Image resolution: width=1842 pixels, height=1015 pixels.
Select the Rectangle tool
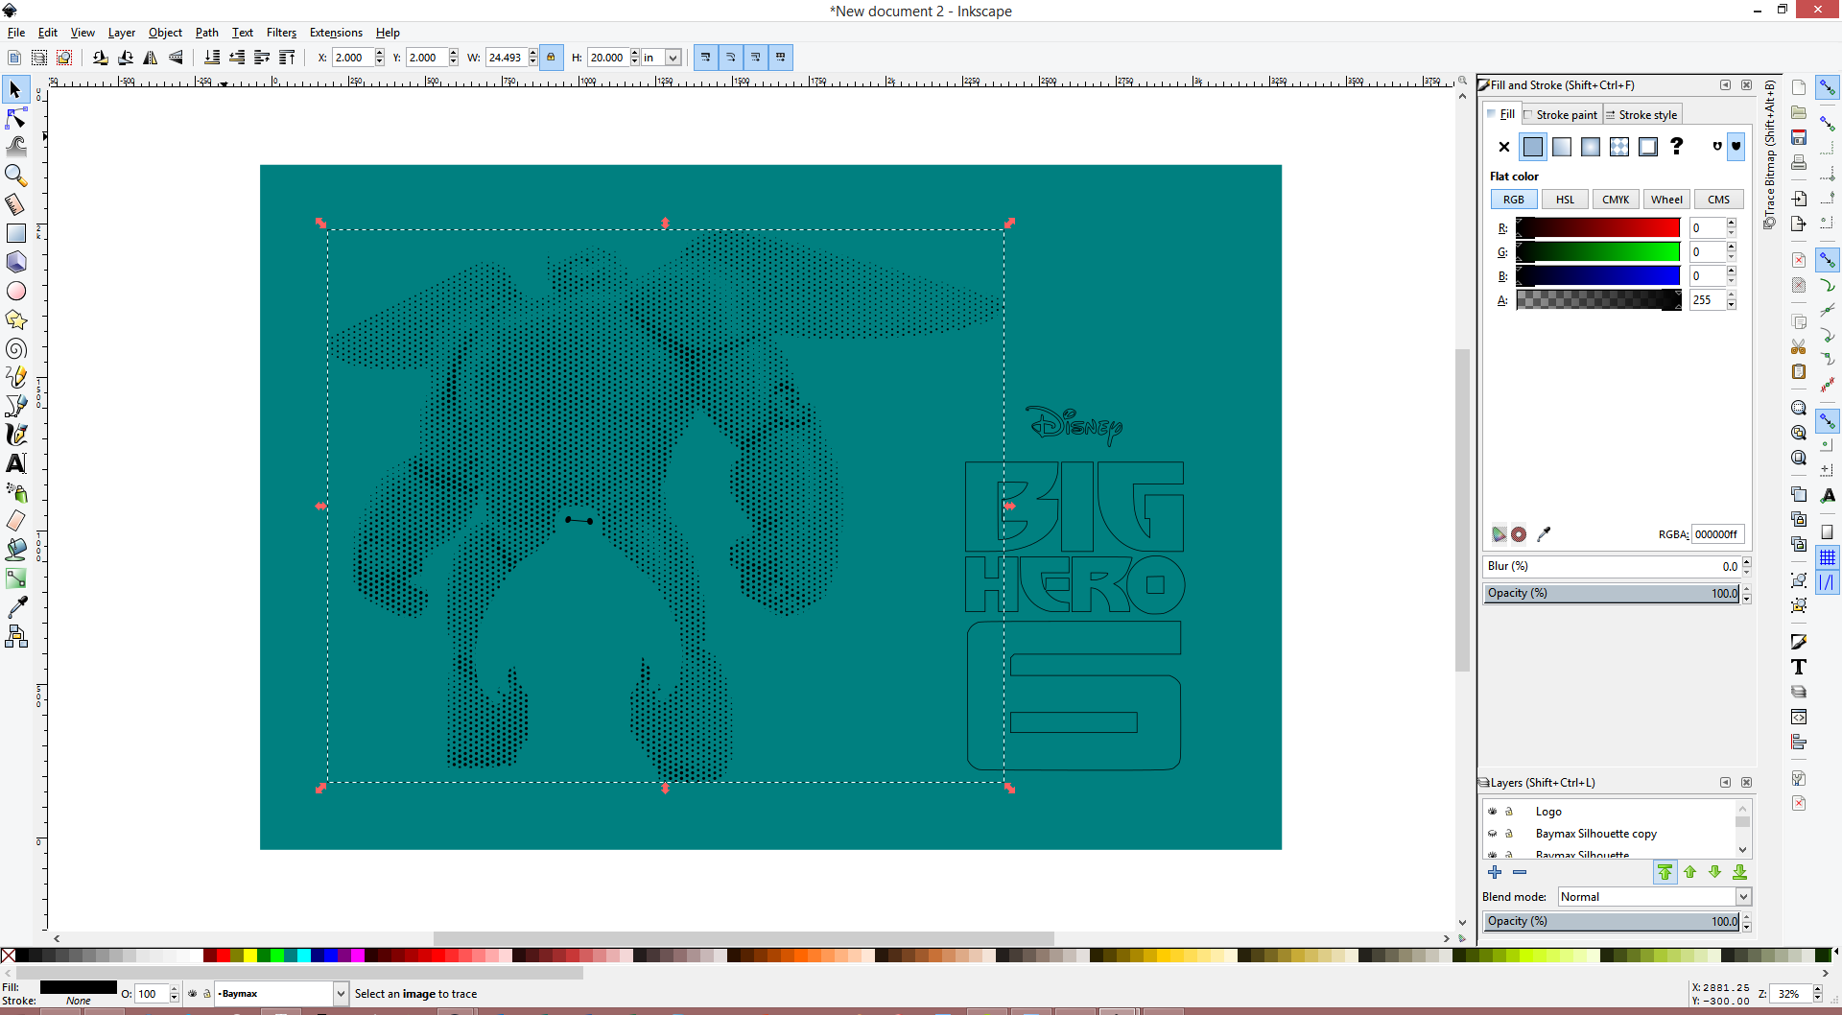click(15, 233)
